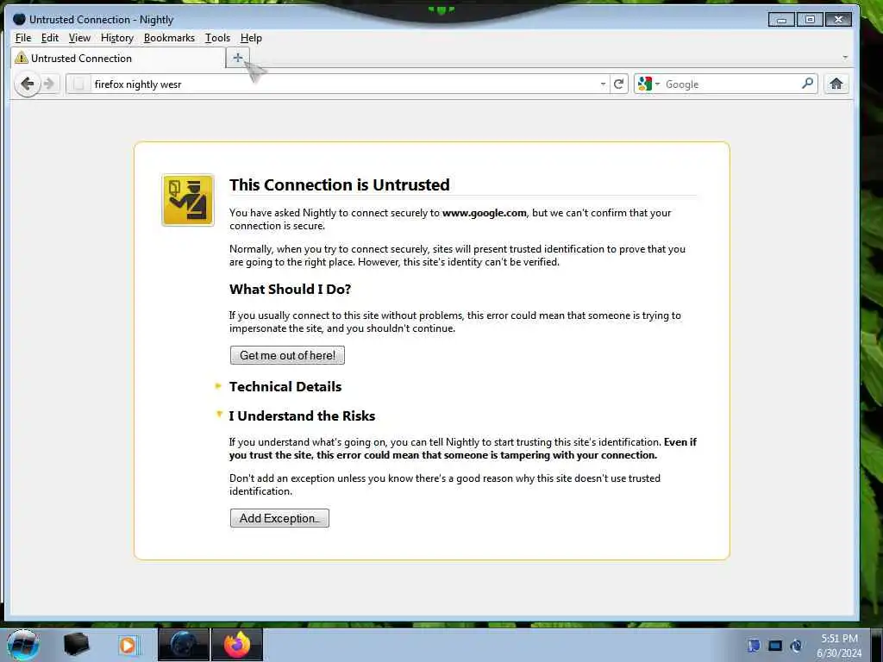Open the black box taskbar icon
This screenshot has width=883, height=662.
(76, 644)
